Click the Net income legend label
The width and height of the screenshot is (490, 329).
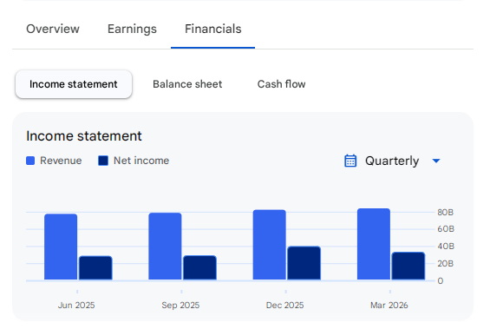point(141,161)
